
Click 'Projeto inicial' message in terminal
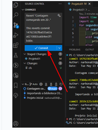pyautogui.click(x=86, y=116)
